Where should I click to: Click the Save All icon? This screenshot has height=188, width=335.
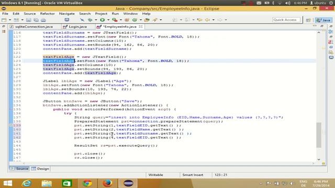click(x=36, y=20)
